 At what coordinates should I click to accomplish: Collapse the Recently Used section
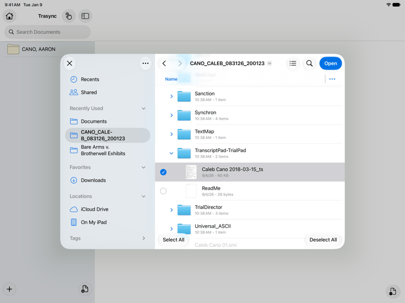point(143,108)
